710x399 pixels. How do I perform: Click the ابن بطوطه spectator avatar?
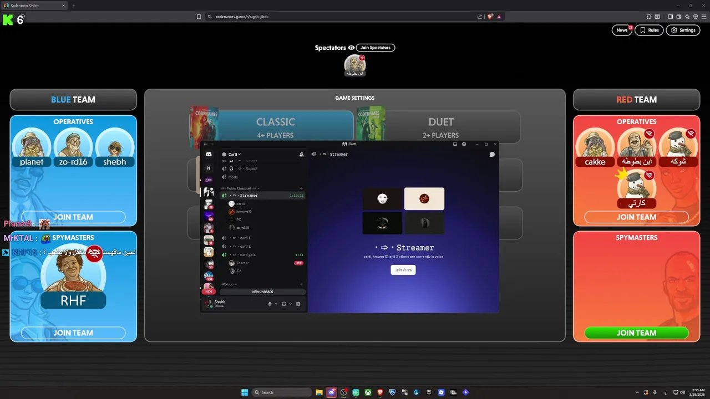355,65
